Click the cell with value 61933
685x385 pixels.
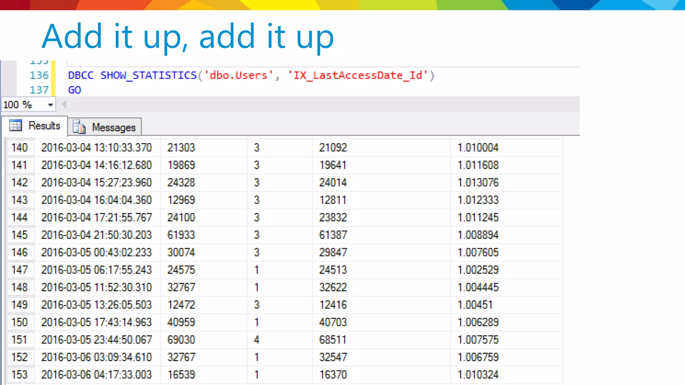coord(181,235)
